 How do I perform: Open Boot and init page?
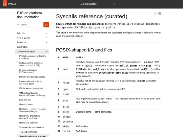[25, 100]
